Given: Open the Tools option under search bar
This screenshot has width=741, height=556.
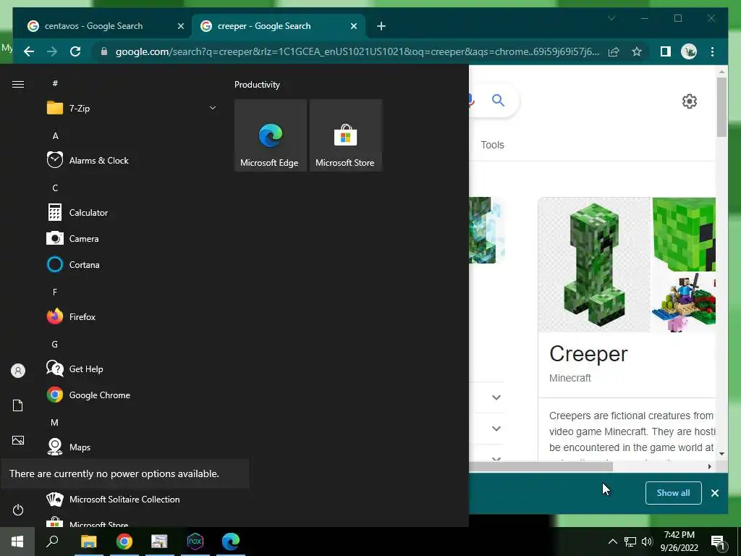Looking at the screenshot, I should (492, 145).
